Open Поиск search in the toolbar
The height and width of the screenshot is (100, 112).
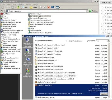(x=25, y=7)
